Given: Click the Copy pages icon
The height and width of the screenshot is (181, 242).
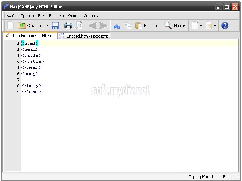Looking at the screenshot, I should [x=128, y=26].
